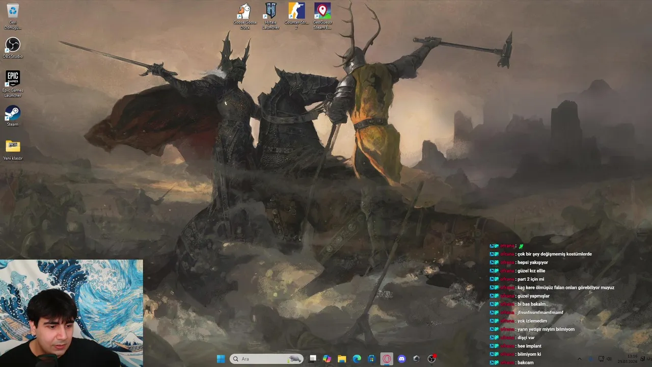Click chat message "bakcam"

525,363
